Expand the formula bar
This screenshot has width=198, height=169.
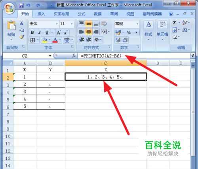pos(192,56)
